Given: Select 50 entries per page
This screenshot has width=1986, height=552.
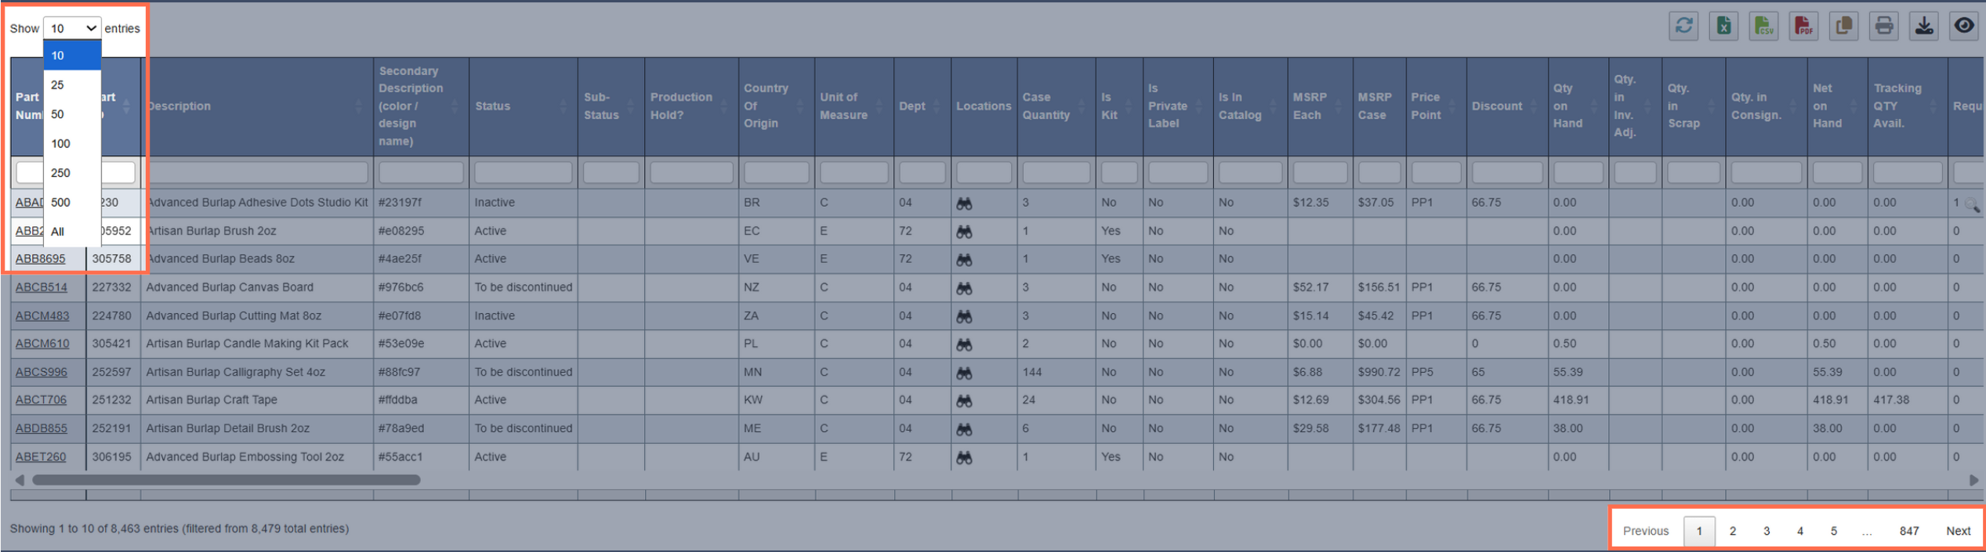Looking at the screenshot, I should click(72, 114).
